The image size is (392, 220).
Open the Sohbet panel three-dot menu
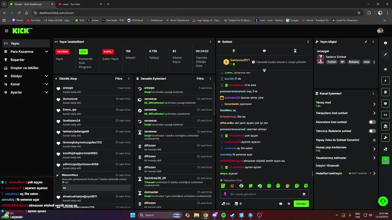click(308, 42)
